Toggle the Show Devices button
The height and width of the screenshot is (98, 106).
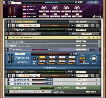[x=24, y=16]
